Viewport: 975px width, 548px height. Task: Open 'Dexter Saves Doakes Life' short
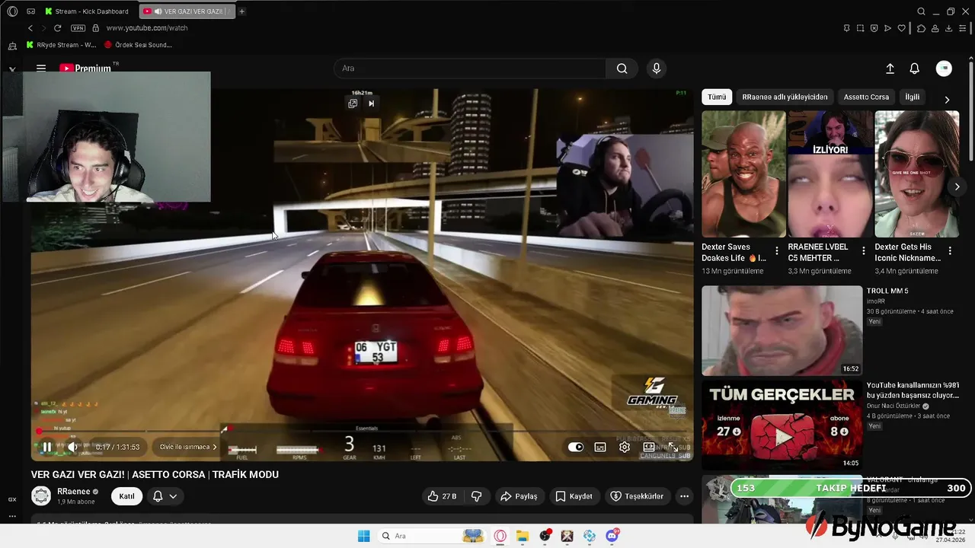click(743, 174)
